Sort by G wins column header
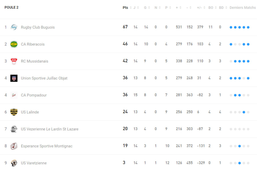Screen dimensions: 257x176 click(x=147, y=8)
